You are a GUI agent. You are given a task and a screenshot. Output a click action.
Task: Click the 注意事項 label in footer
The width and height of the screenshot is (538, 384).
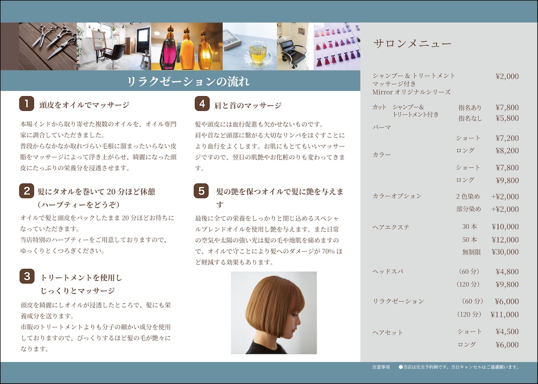point(381,367)
